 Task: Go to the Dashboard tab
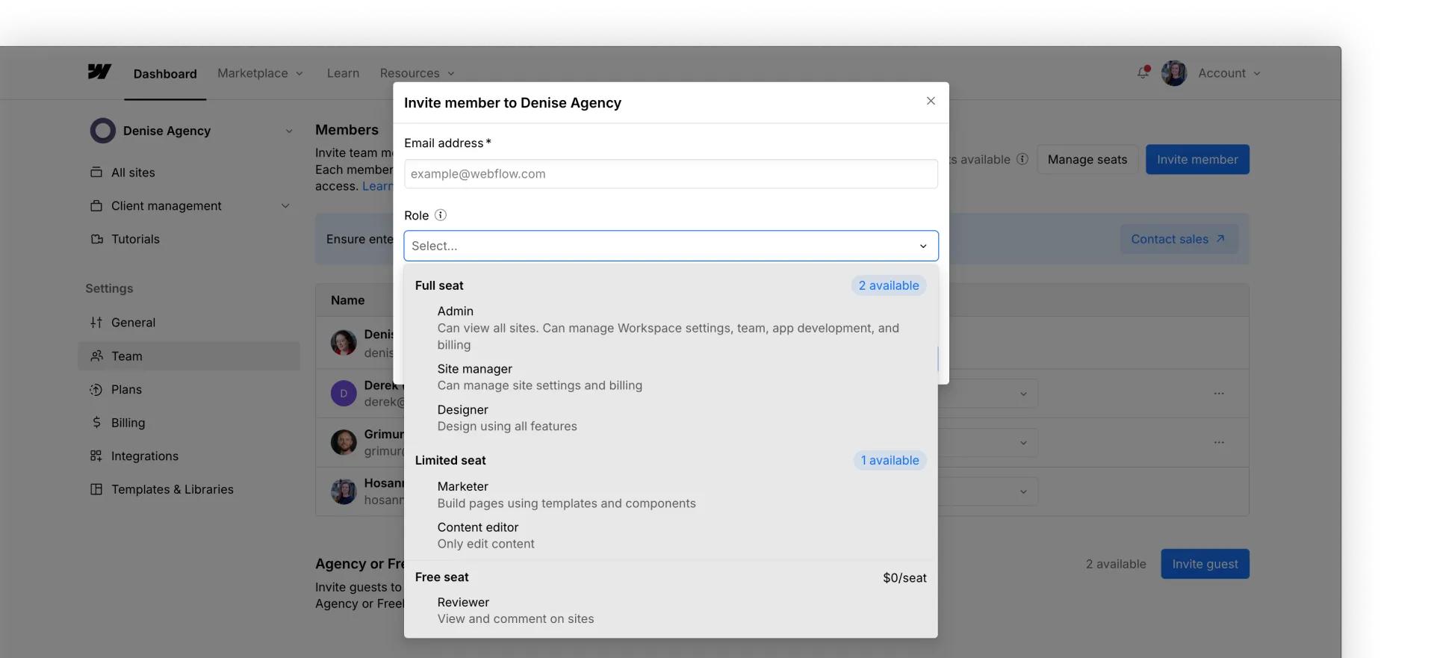[165, 74]
